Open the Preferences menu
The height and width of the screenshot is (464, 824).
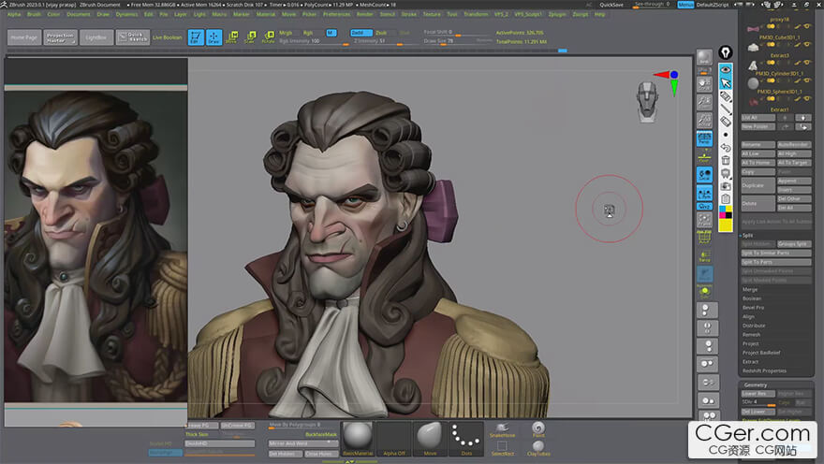336,14
